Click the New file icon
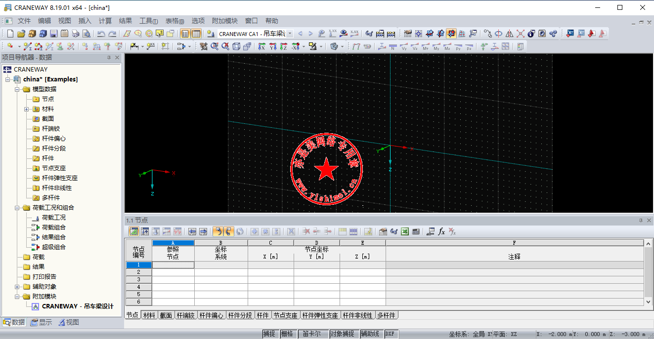654x339 pixels. pos(10,34)
